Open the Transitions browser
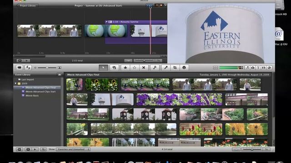Image resolution: width=291 pixels, height=163 pixels. (x=264, y=67)
